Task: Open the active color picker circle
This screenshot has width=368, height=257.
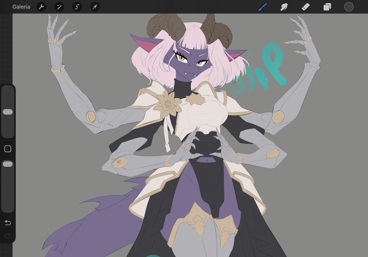Action: coord(349,7)
